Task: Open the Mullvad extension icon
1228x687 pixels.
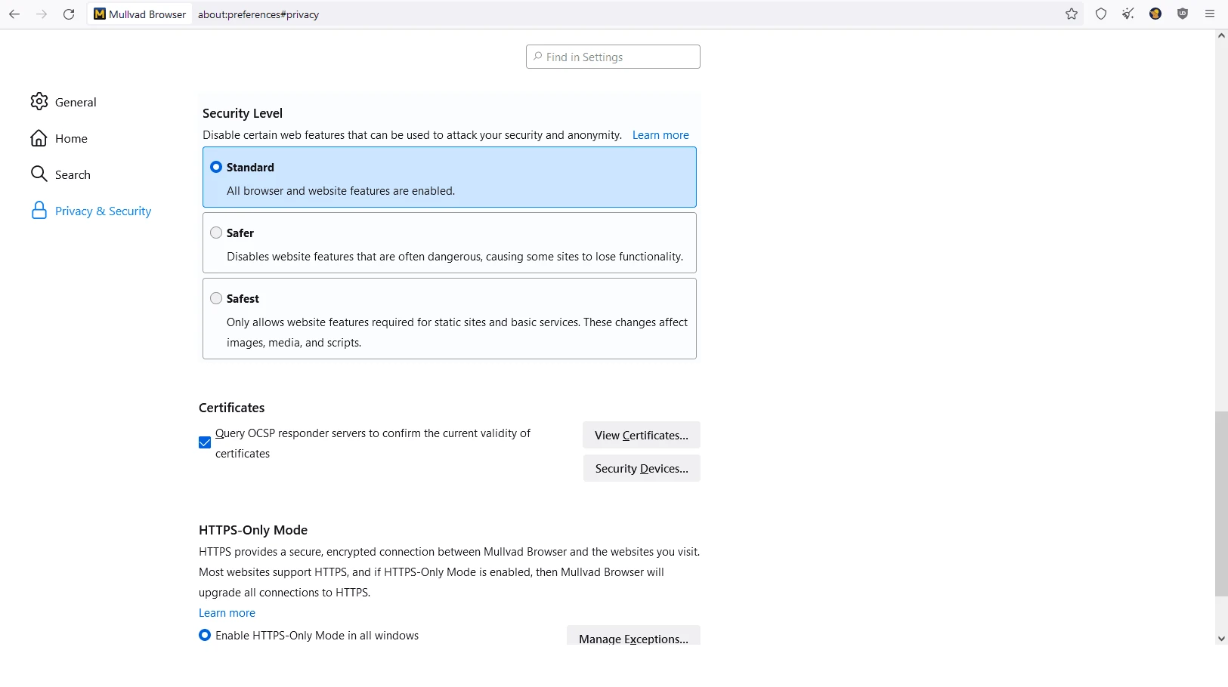Action: coord(1155,14)
